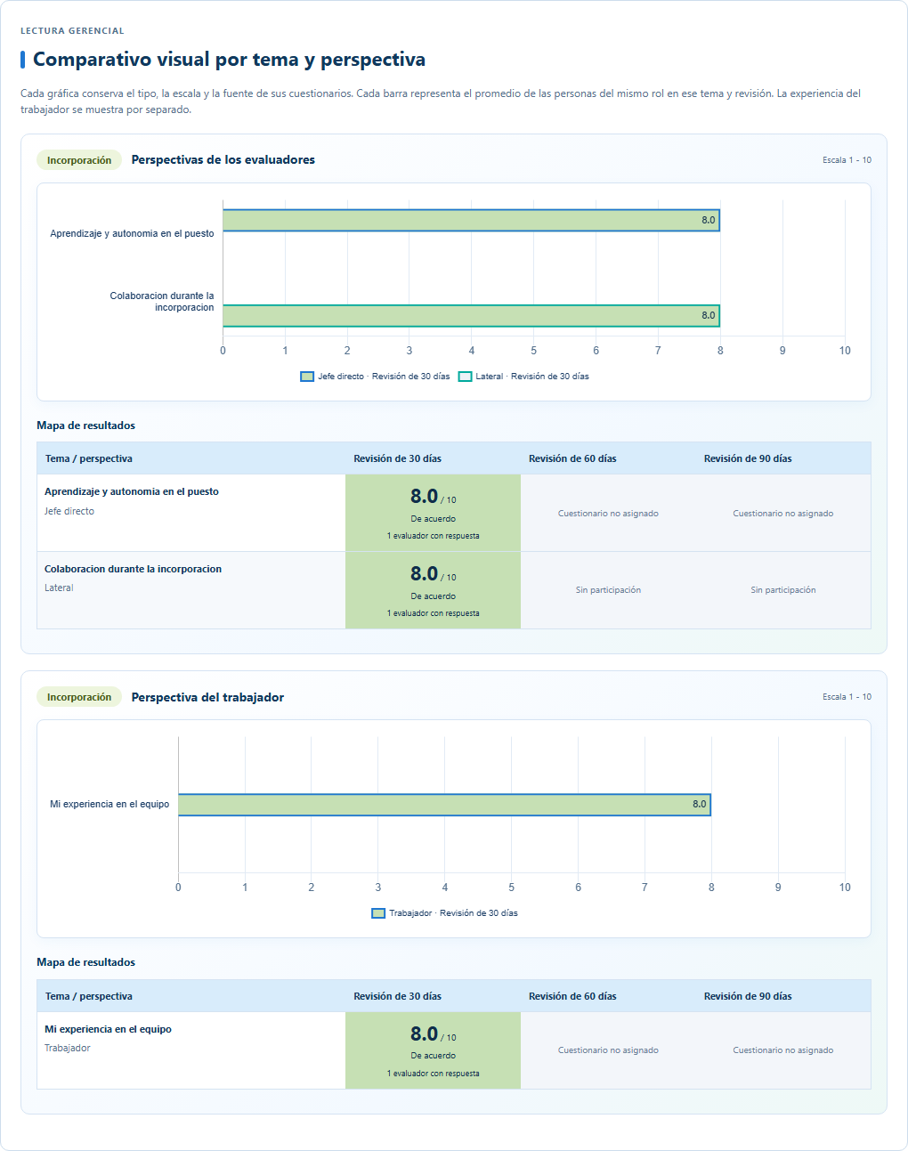Viewport: 908px width, 1151px height.
Task: Click the Mi experiencia en el equipo table row title
Action: [x=109, y=1029]
